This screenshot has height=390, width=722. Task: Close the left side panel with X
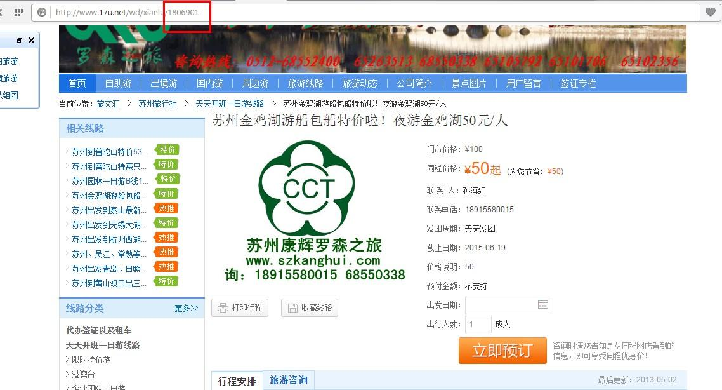31,41
